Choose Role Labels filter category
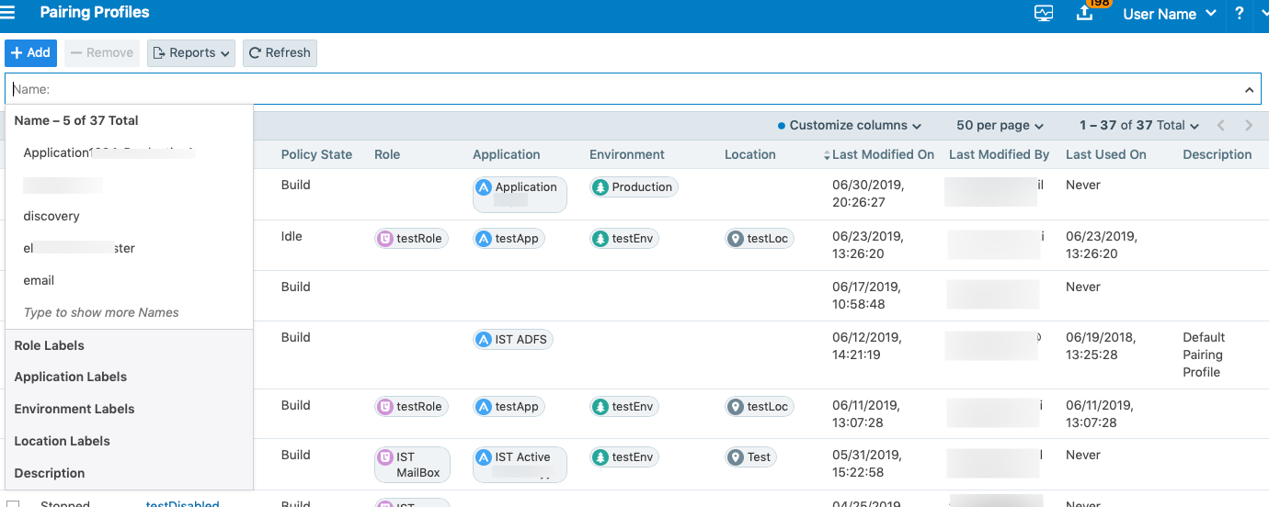The width and height of the screenshot is (1269, 507). [x=50, y=346]
